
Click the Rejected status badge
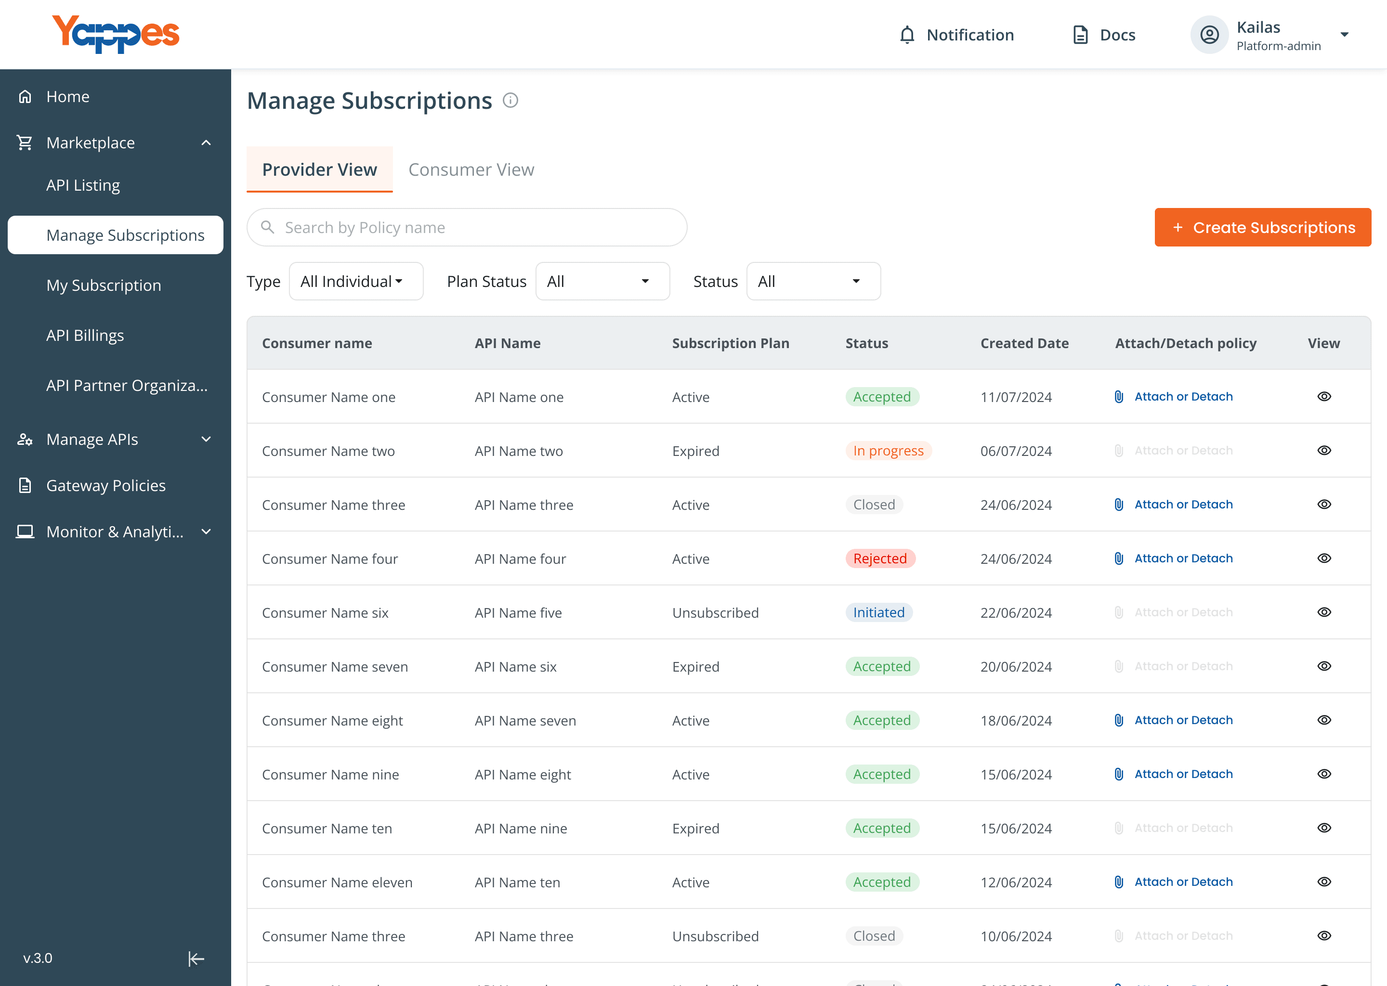click(x=880, y=558)
